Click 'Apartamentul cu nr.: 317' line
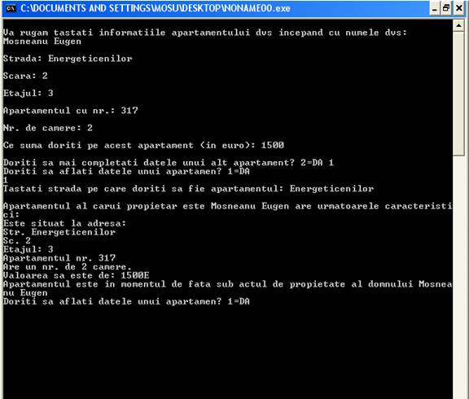This screenshot has width=469, height=399. [71, 111]
